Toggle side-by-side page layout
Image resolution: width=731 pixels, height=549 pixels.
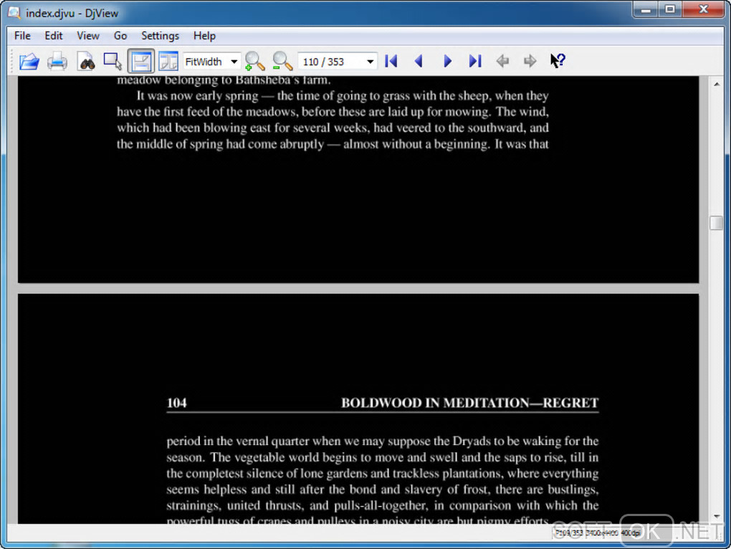pos(168,61)
